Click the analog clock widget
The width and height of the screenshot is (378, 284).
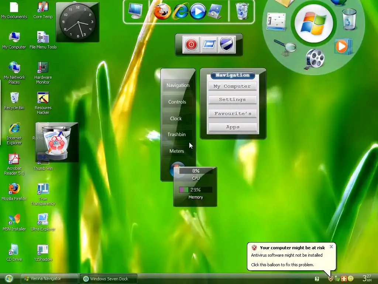tap(78, 22)
